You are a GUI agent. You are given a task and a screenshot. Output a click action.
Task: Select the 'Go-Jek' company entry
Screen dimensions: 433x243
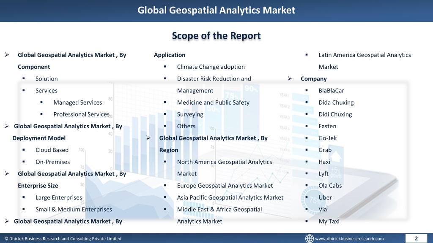pos(328,138)
